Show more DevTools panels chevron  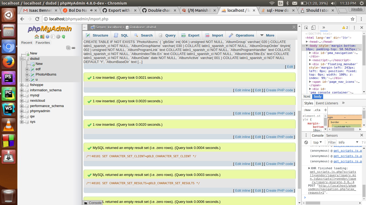pyautogui.click(x=323, y=27)
